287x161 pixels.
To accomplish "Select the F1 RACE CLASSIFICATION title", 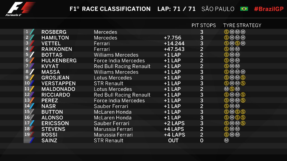I will pyautogui.click(x=110, y=9).
